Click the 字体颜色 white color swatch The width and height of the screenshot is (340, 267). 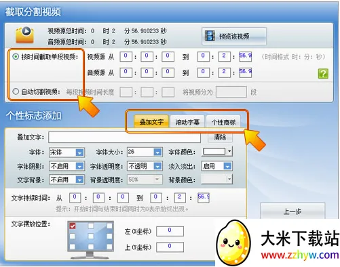pyautogui.click(x=214, y=151)
